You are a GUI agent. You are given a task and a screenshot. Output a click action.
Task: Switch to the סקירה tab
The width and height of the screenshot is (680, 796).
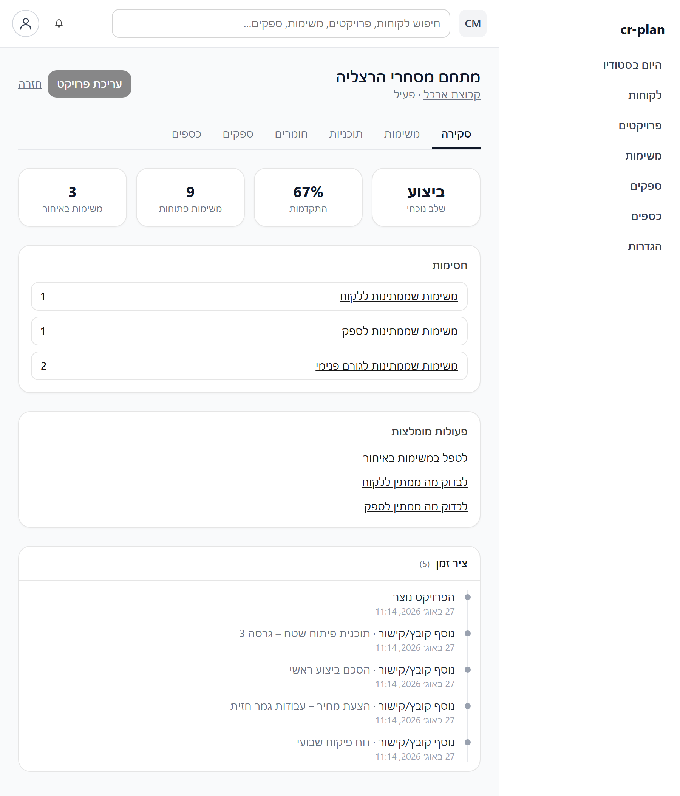456,134
